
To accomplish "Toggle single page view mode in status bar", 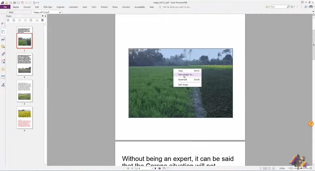I will click(261, 168).
